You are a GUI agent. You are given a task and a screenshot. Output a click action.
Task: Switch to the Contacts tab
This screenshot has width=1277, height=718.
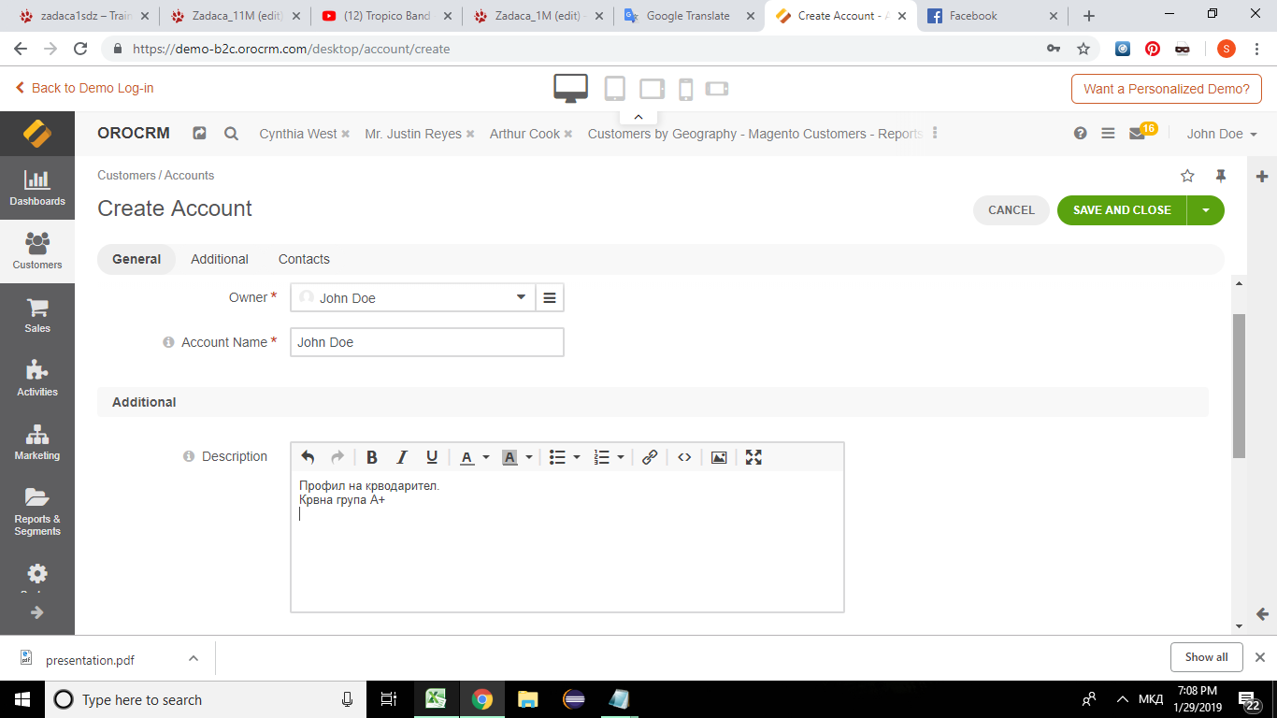coord(304,259)
